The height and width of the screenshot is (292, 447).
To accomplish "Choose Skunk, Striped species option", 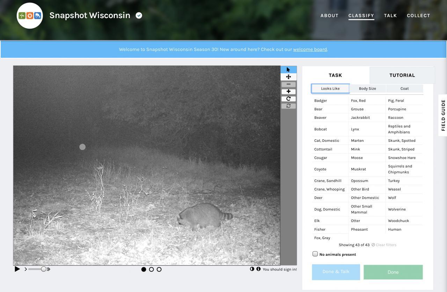I will [404, 149].
